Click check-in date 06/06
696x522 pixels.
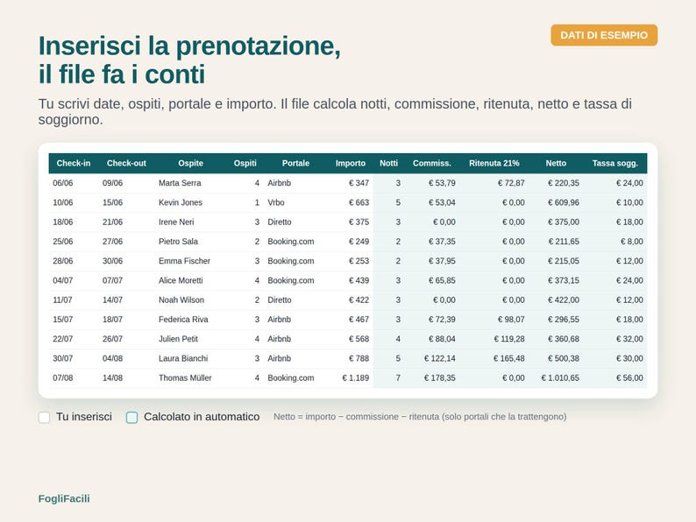62,183
